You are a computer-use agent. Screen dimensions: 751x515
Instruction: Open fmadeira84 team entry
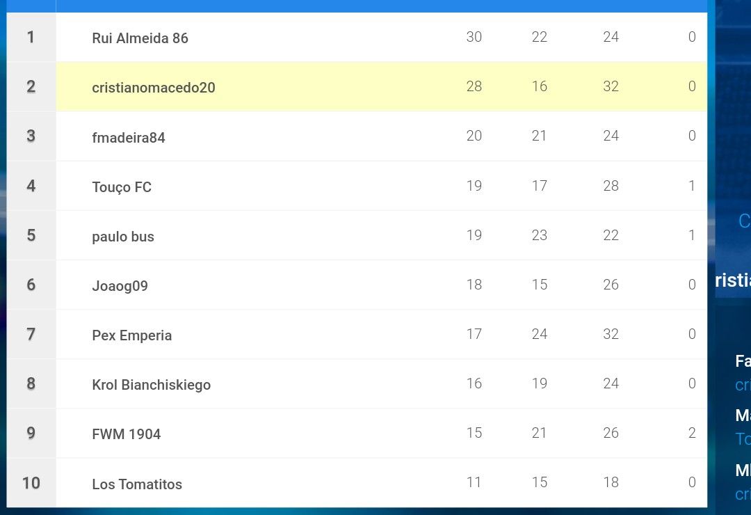(129, 138)
